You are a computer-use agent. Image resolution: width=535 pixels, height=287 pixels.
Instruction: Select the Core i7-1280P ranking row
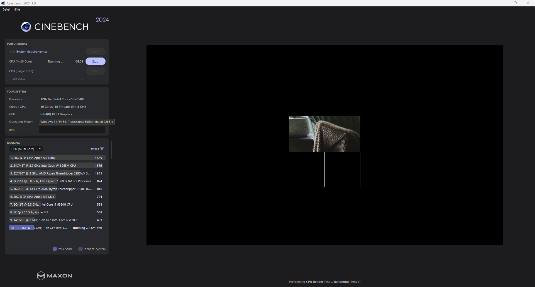pos(57,220)
